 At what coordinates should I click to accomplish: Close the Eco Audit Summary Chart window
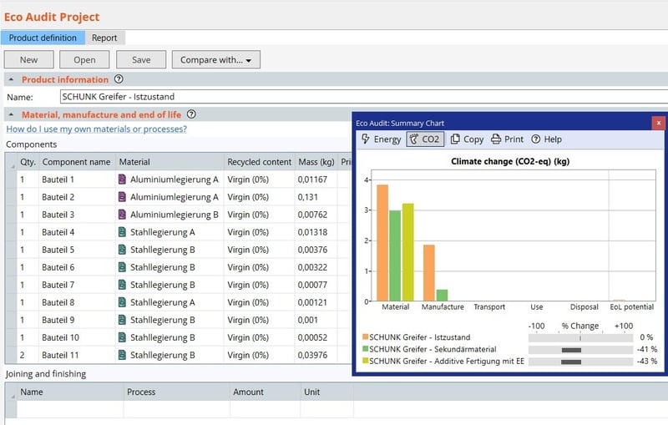658,123
